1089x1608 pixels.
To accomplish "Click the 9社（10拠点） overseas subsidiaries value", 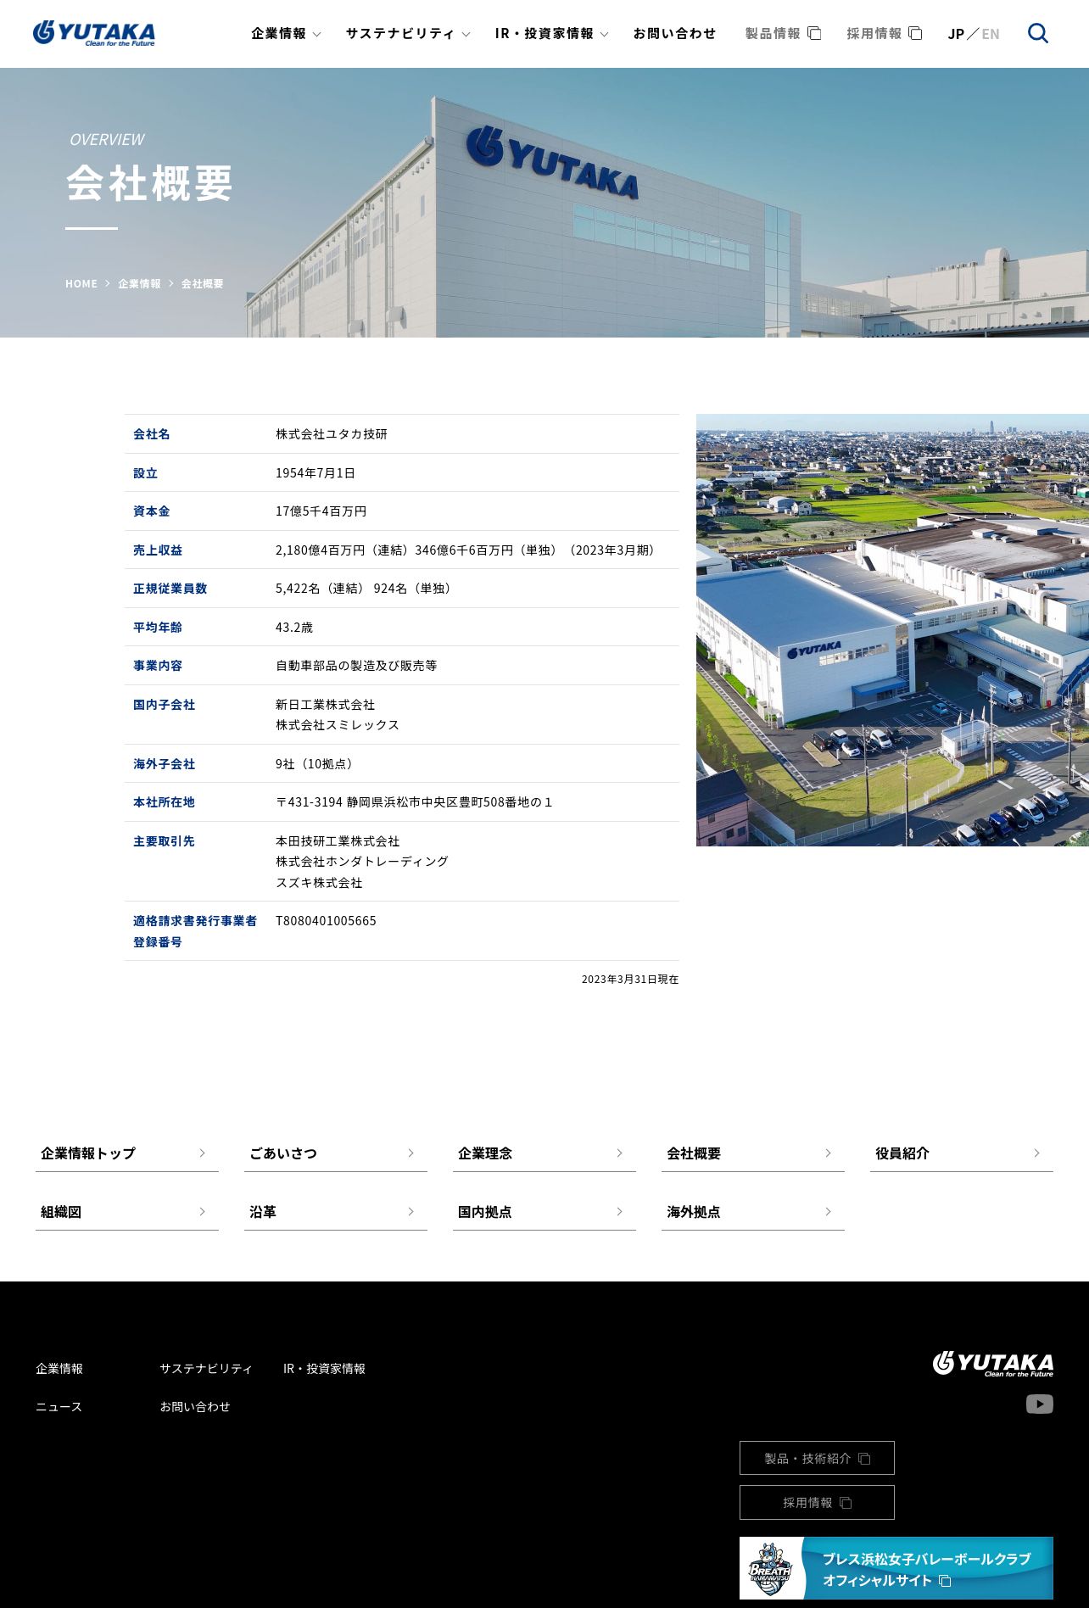I will coord(316,763).
